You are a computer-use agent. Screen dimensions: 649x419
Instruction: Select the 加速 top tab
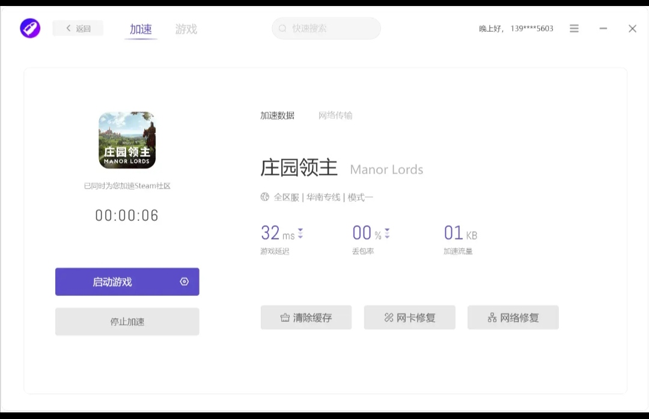[x=141, y=29]
